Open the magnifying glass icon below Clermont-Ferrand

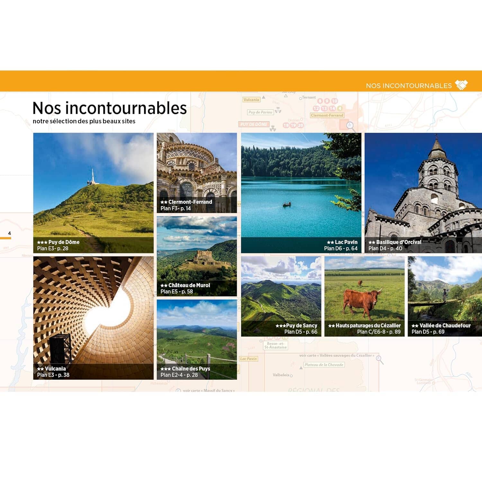tap(350, 125)
